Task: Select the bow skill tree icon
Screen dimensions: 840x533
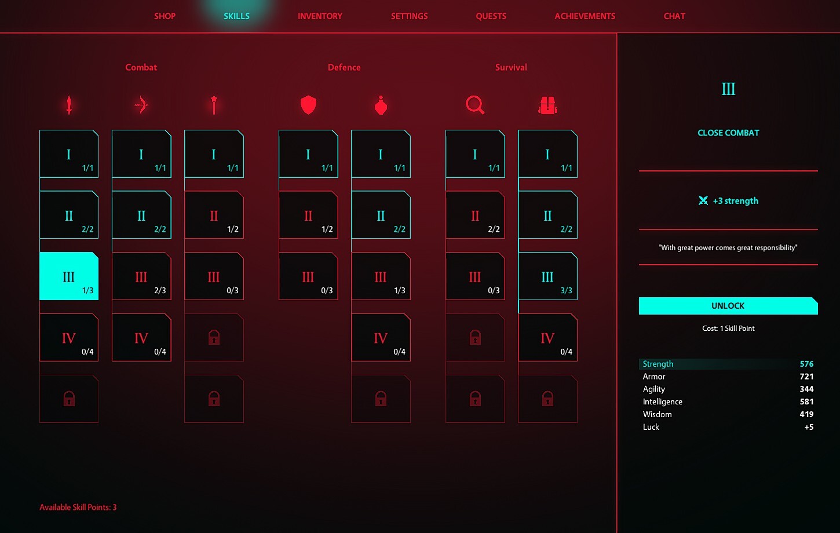Action: (x=141, y=105)
